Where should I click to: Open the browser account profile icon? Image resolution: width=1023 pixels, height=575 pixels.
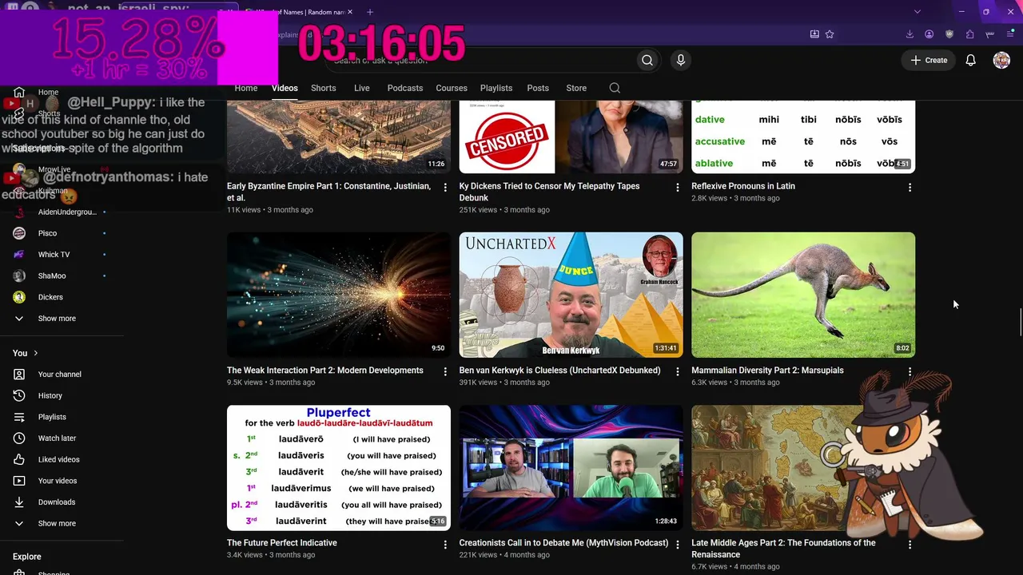929,34
